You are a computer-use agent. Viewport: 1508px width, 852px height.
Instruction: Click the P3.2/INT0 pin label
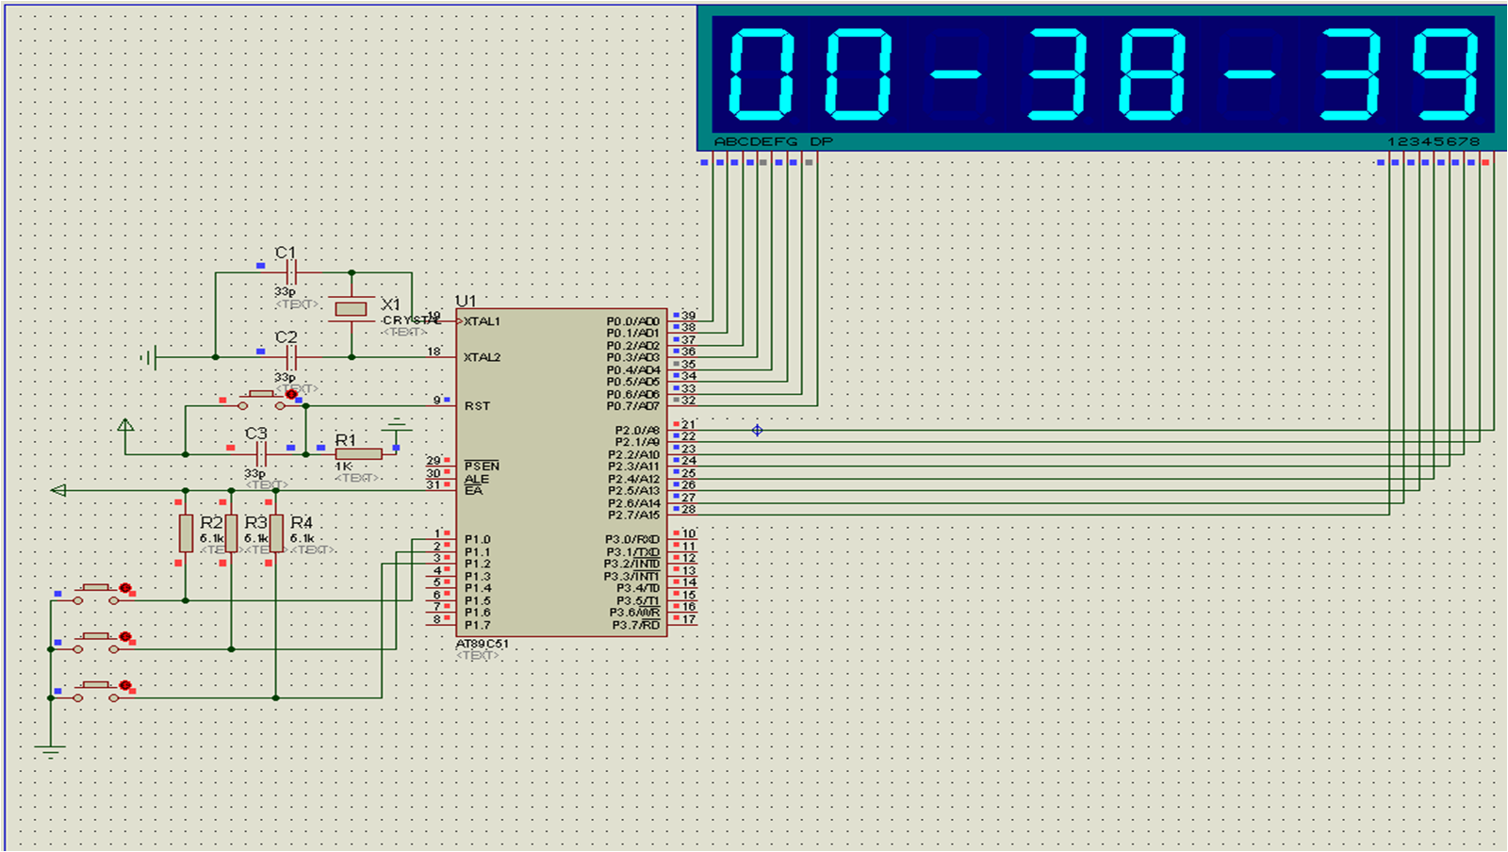tap(632, 564)
